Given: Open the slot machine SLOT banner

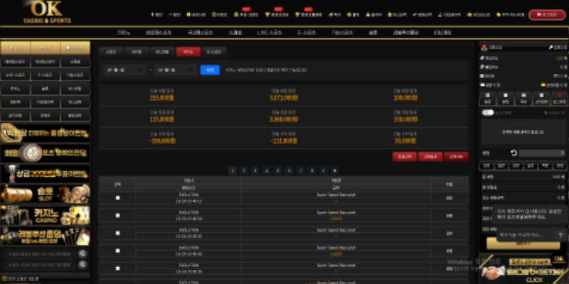Looking at the screenshot, I should click(x=46, y=193).
